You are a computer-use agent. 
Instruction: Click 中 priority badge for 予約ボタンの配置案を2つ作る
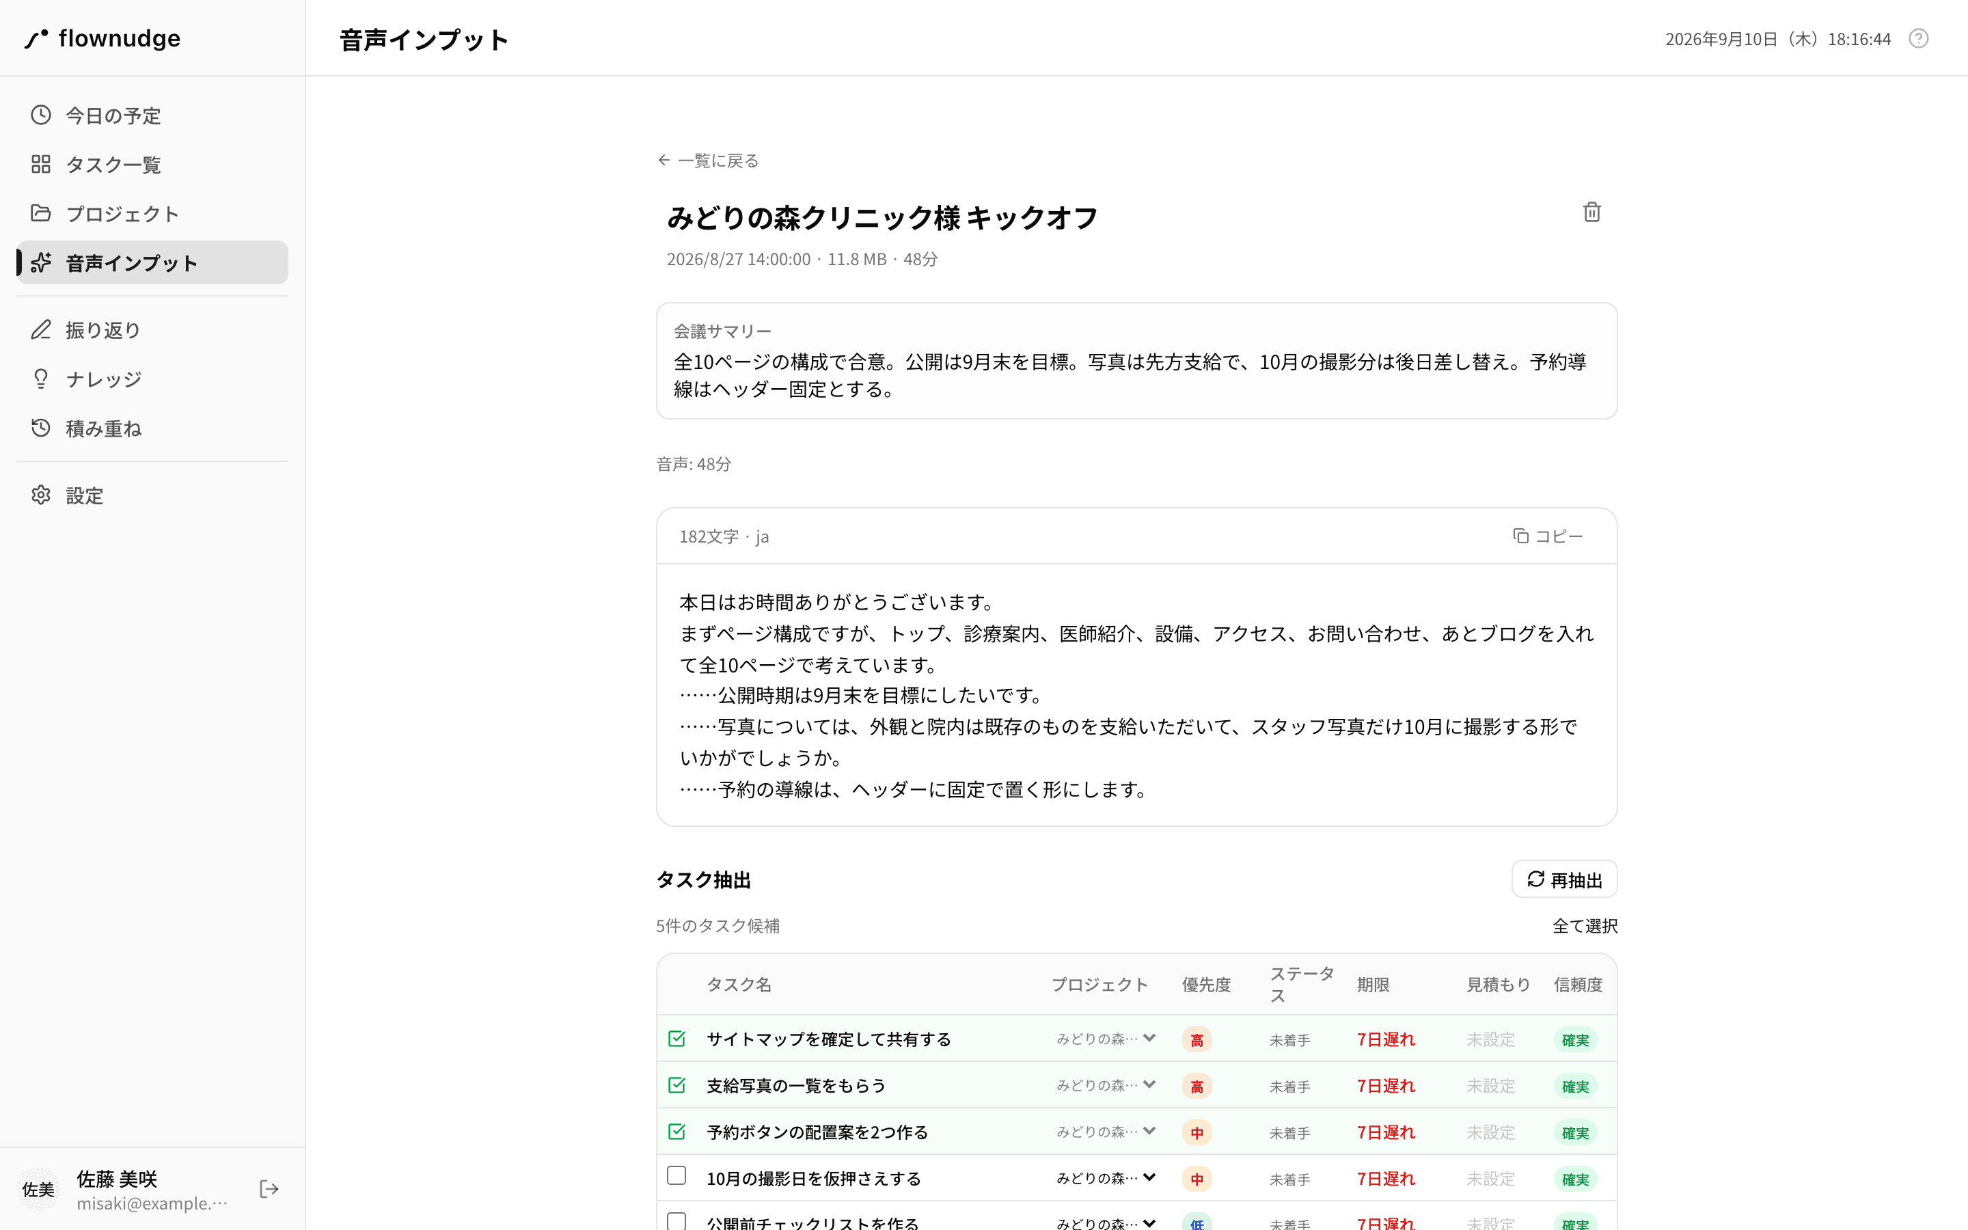pyautogui.click(x=1197, y=1132)
